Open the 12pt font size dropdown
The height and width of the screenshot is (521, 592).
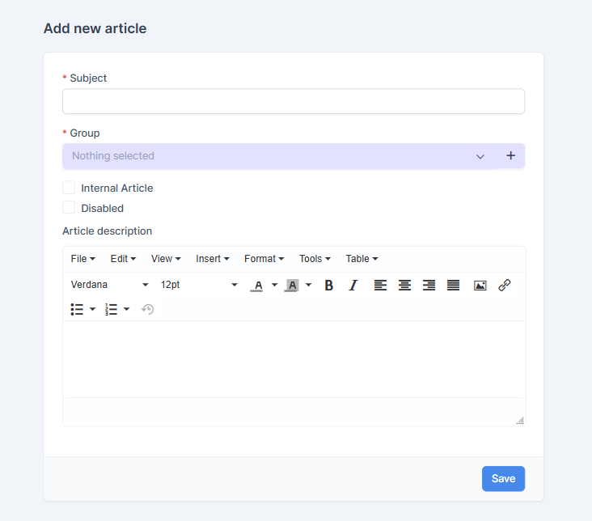199,285
